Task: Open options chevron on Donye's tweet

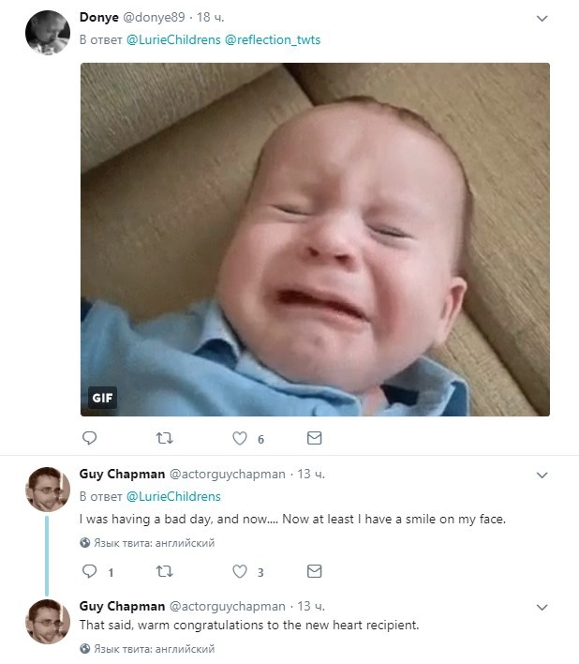Action: click(542, 19)
